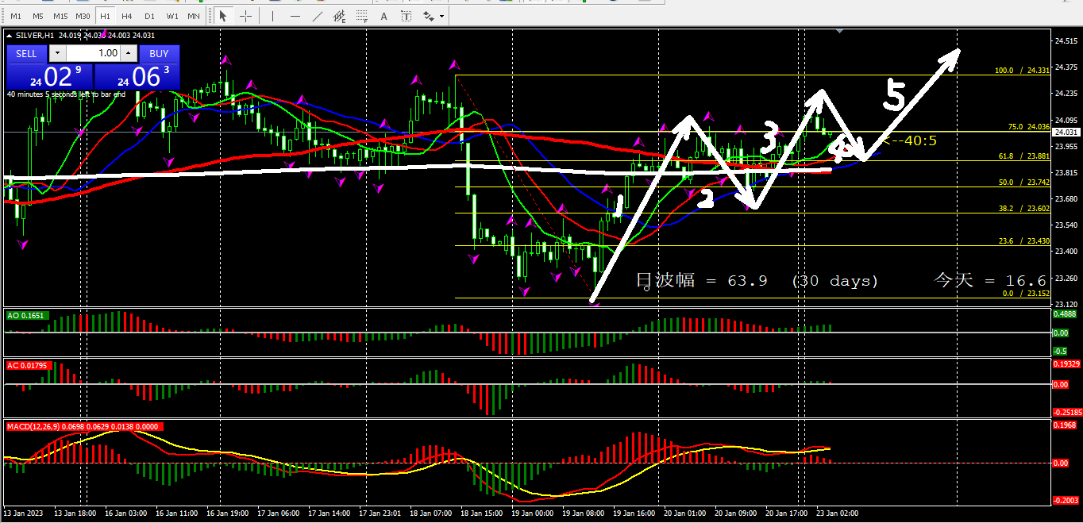Decrease lot volume with down arrow
The height and width of the screenshot is (523, 1083).
pos(58,53)
